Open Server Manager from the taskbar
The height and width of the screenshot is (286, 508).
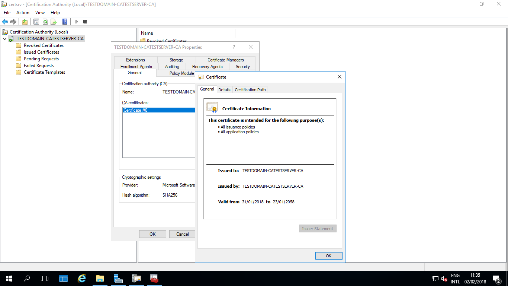(x=64, y=278)
